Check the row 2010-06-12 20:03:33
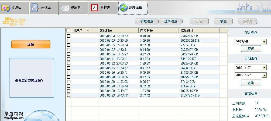Viewport: 271px width, 121px height. tap(68, 63)
